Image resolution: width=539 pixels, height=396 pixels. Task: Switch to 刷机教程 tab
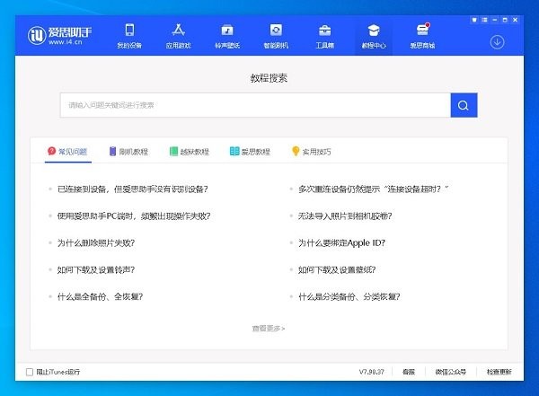(x=128, y=152)
